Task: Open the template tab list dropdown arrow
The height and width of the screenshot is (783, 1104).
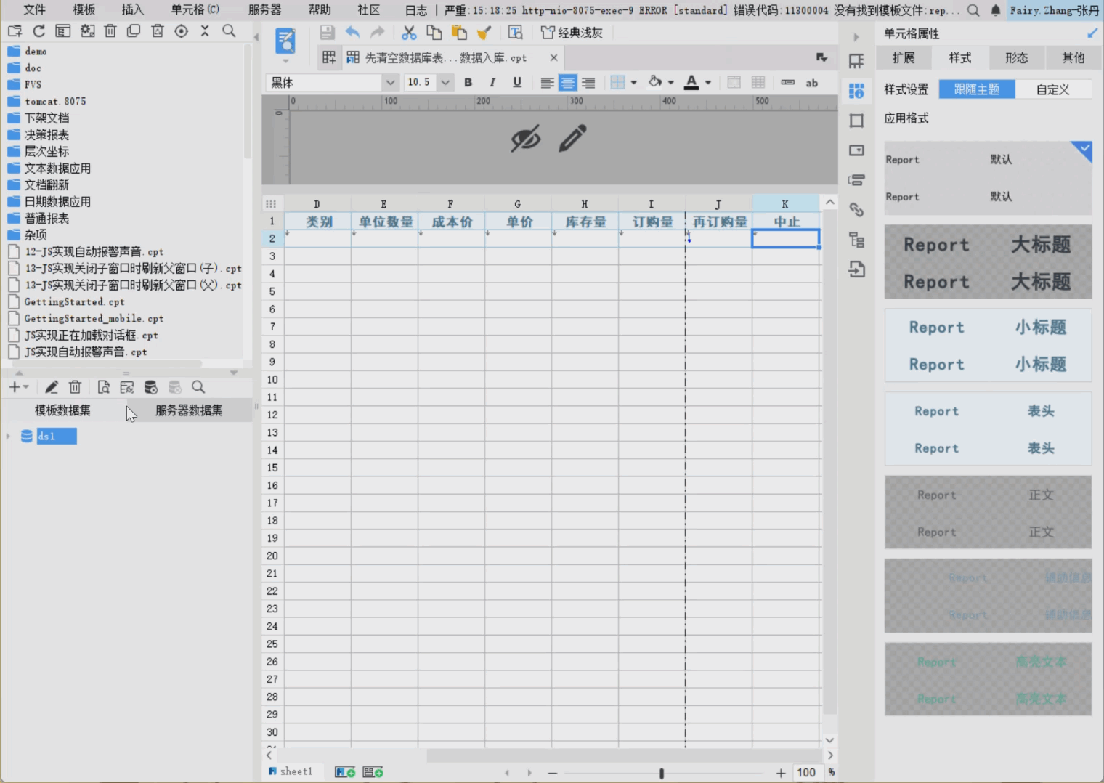Action: [821, 57]
